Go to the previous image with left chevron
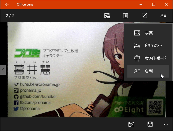 [3, 70]
